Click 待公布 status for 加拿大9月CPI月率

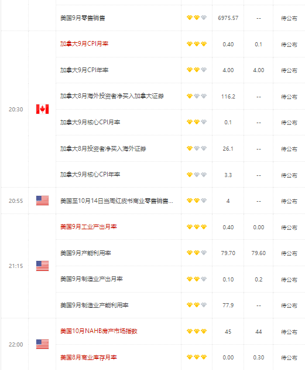[289, 45]
